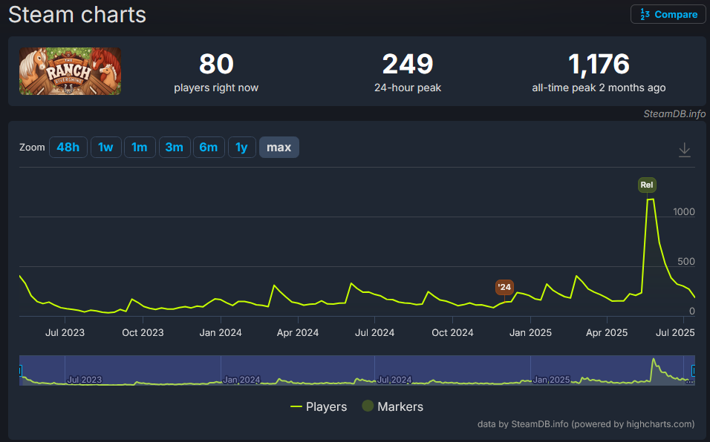This screenshot has height=442, width=710.
Task: Select the 48h zoom range
Action: 68,148
